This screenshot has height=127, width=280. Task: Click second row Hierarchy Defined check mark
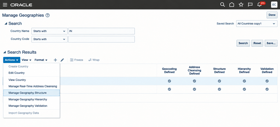click(x=244, y=89)
